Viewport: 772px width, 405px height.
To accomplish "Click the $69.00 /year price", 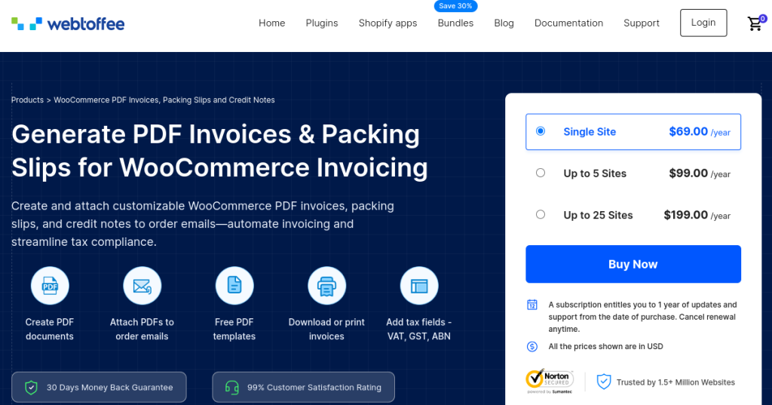I will [700, 131].
